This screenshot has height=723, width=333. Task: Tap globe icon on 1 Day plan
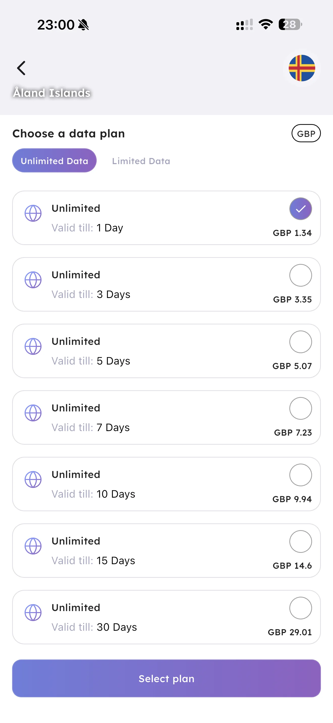(x=33, y=213)
